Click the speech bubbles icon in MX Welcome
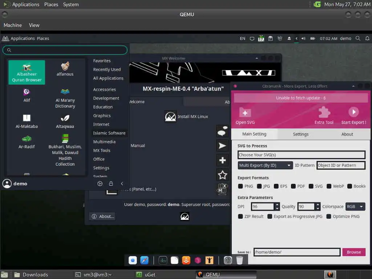The width and height of the screenshot is (372, 279). [x=222, y=131]
